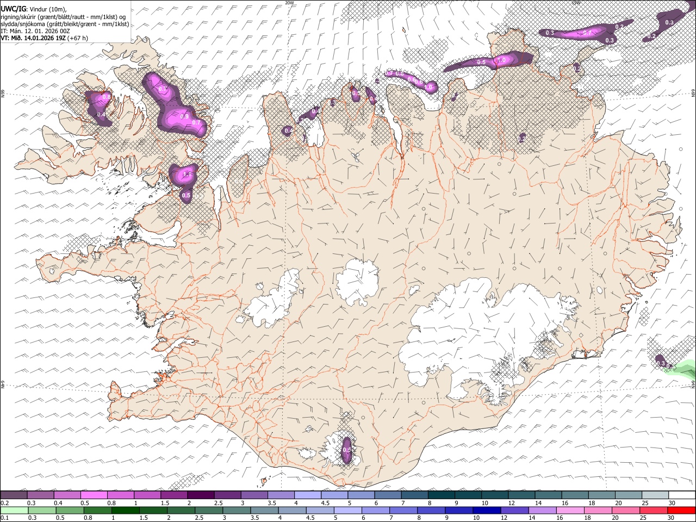Click the 0.5 value on the southern glacier
The image size is (696, 522).
347,451
